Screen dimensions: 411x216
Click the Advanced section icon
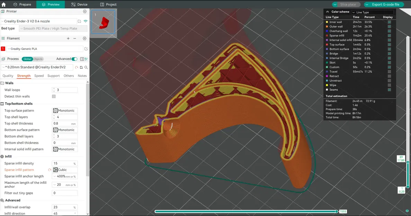[x=2, y=200]
